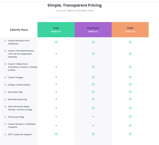Viewport: 159px width, 145px height.
Task: Click Gold checkmark for Showcase Page
Action: click(130, 117)
